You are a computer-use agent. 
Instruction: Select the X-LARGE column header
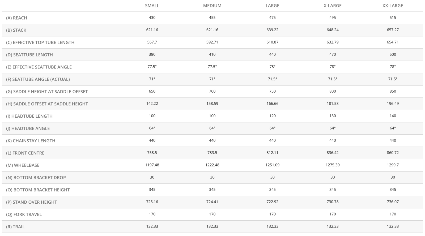pos(333,6)
